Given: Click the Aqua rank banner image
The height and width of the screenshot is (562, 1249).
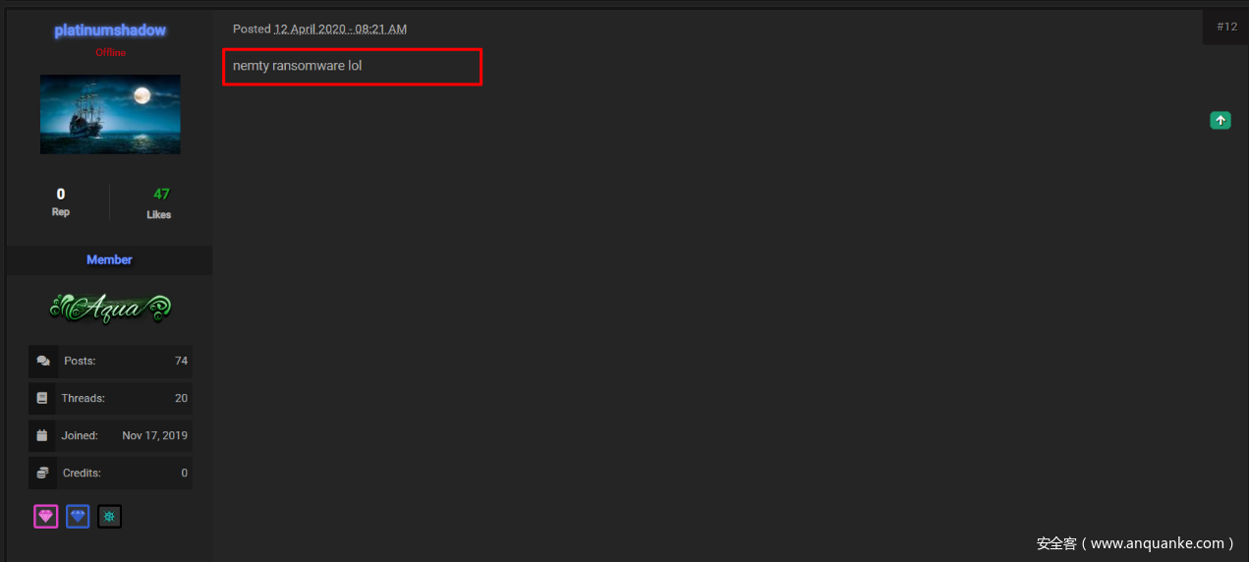Looking at the screenshot, I should tap(110, 309).
